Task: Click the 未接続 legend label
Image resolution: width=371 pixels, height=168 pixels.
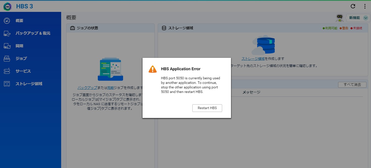Action: 358,28
